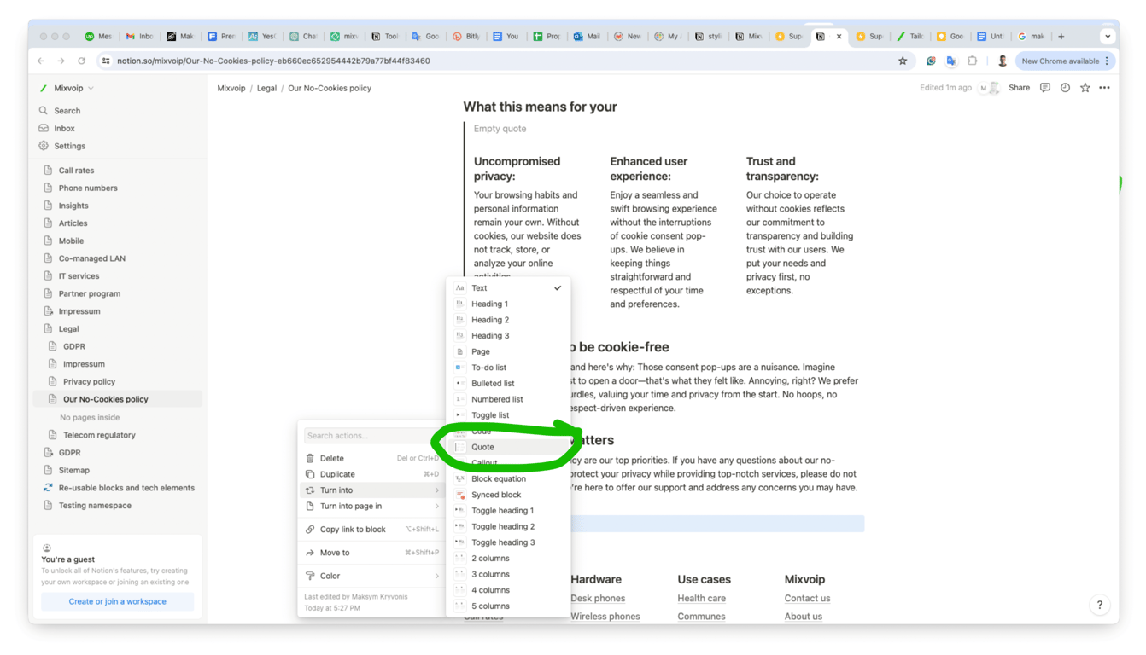
Task: Reload the Notion page
Action: (82, 61)
